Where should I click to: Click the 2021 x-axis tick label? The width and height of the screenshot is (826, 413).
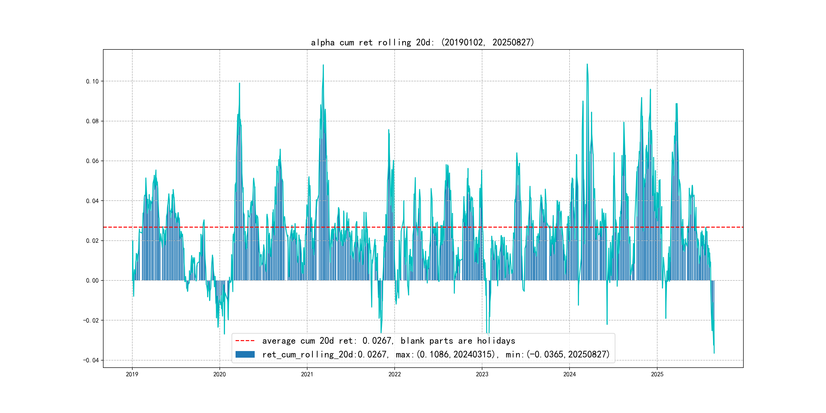click(307, 374)
